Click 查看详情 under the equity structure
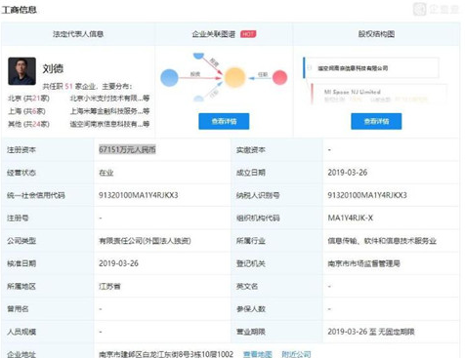 pos(376,121)
